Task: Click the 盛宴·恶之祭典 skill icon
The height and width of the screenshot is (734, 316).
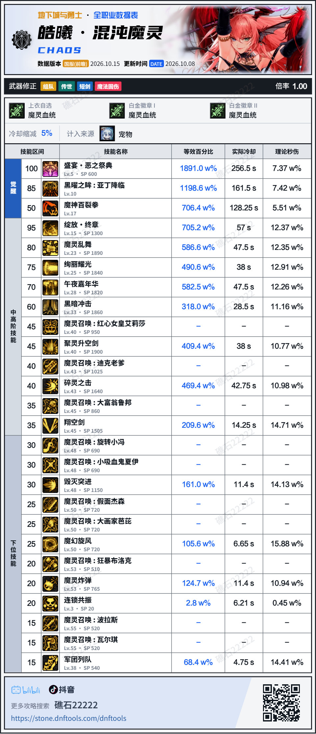Action: coord(50,169)
